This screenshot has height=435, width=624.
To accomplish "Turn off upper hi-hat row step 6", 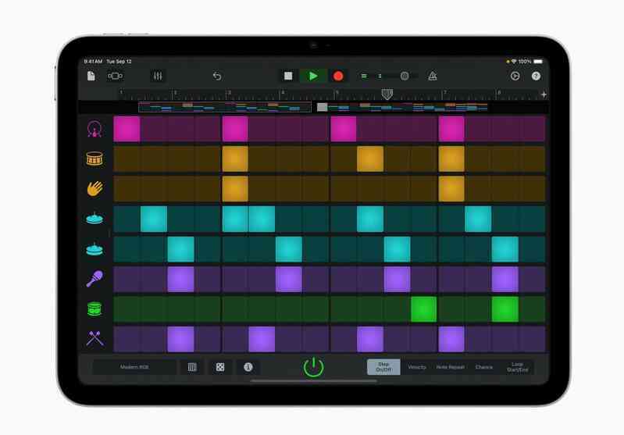I will coord(262,219).
